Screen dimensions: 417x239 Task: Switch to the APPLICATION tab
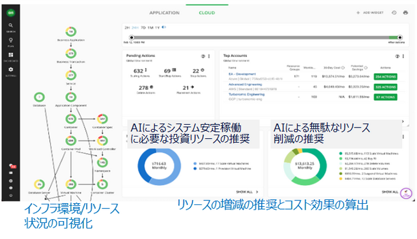pyautogui.click(x=164, y=13)
